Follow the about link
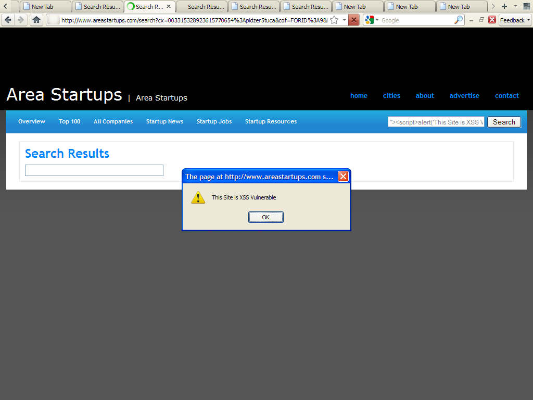This screenshot has height=400, width=533. point(425,96)
